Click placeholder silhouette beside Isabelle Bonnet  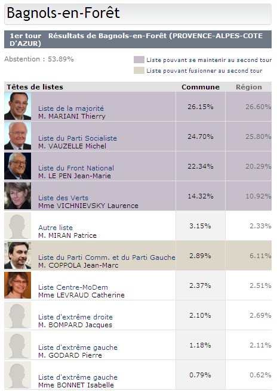[x=18, y=374]
